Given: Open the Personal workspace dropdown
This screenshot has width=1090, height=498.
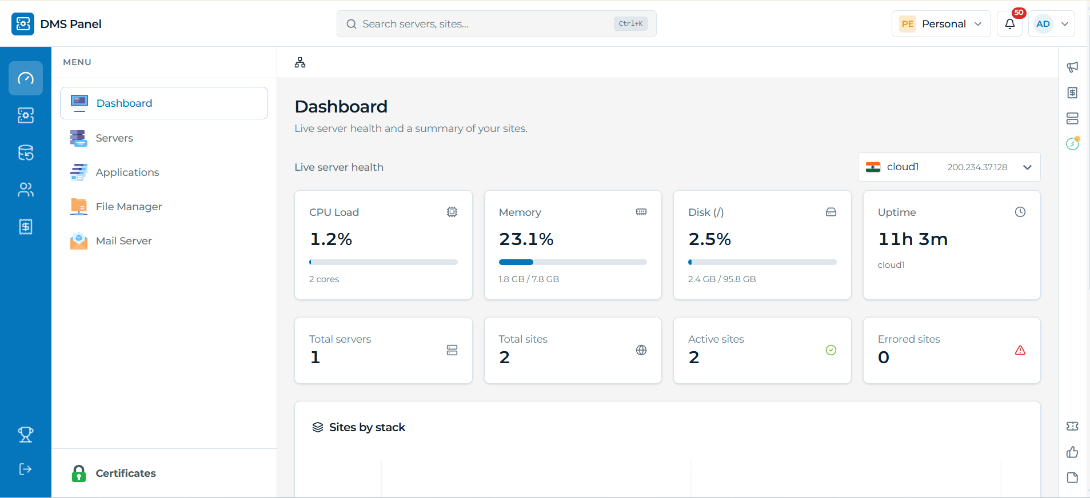Looking at the screenshot, I should [x=941, y=24].
